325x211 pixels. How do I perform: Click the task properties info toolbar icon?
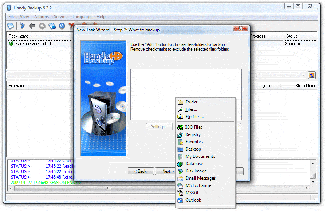click(x=52, y=26)
